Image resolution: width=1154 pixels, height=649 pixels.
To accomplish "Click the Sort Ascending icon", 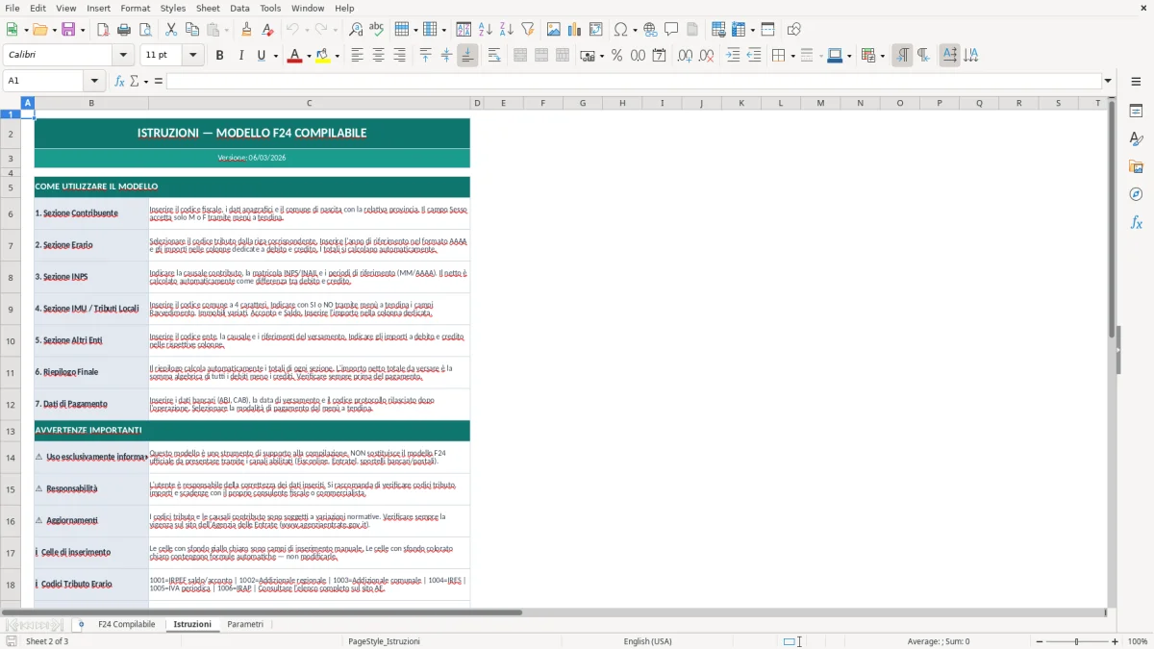I will click(x=486, y=30).
